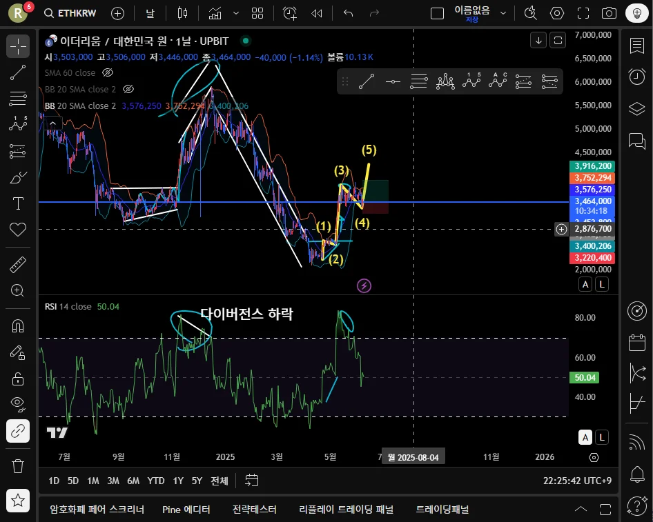Set the time range to 1Y

click(178, 481)
